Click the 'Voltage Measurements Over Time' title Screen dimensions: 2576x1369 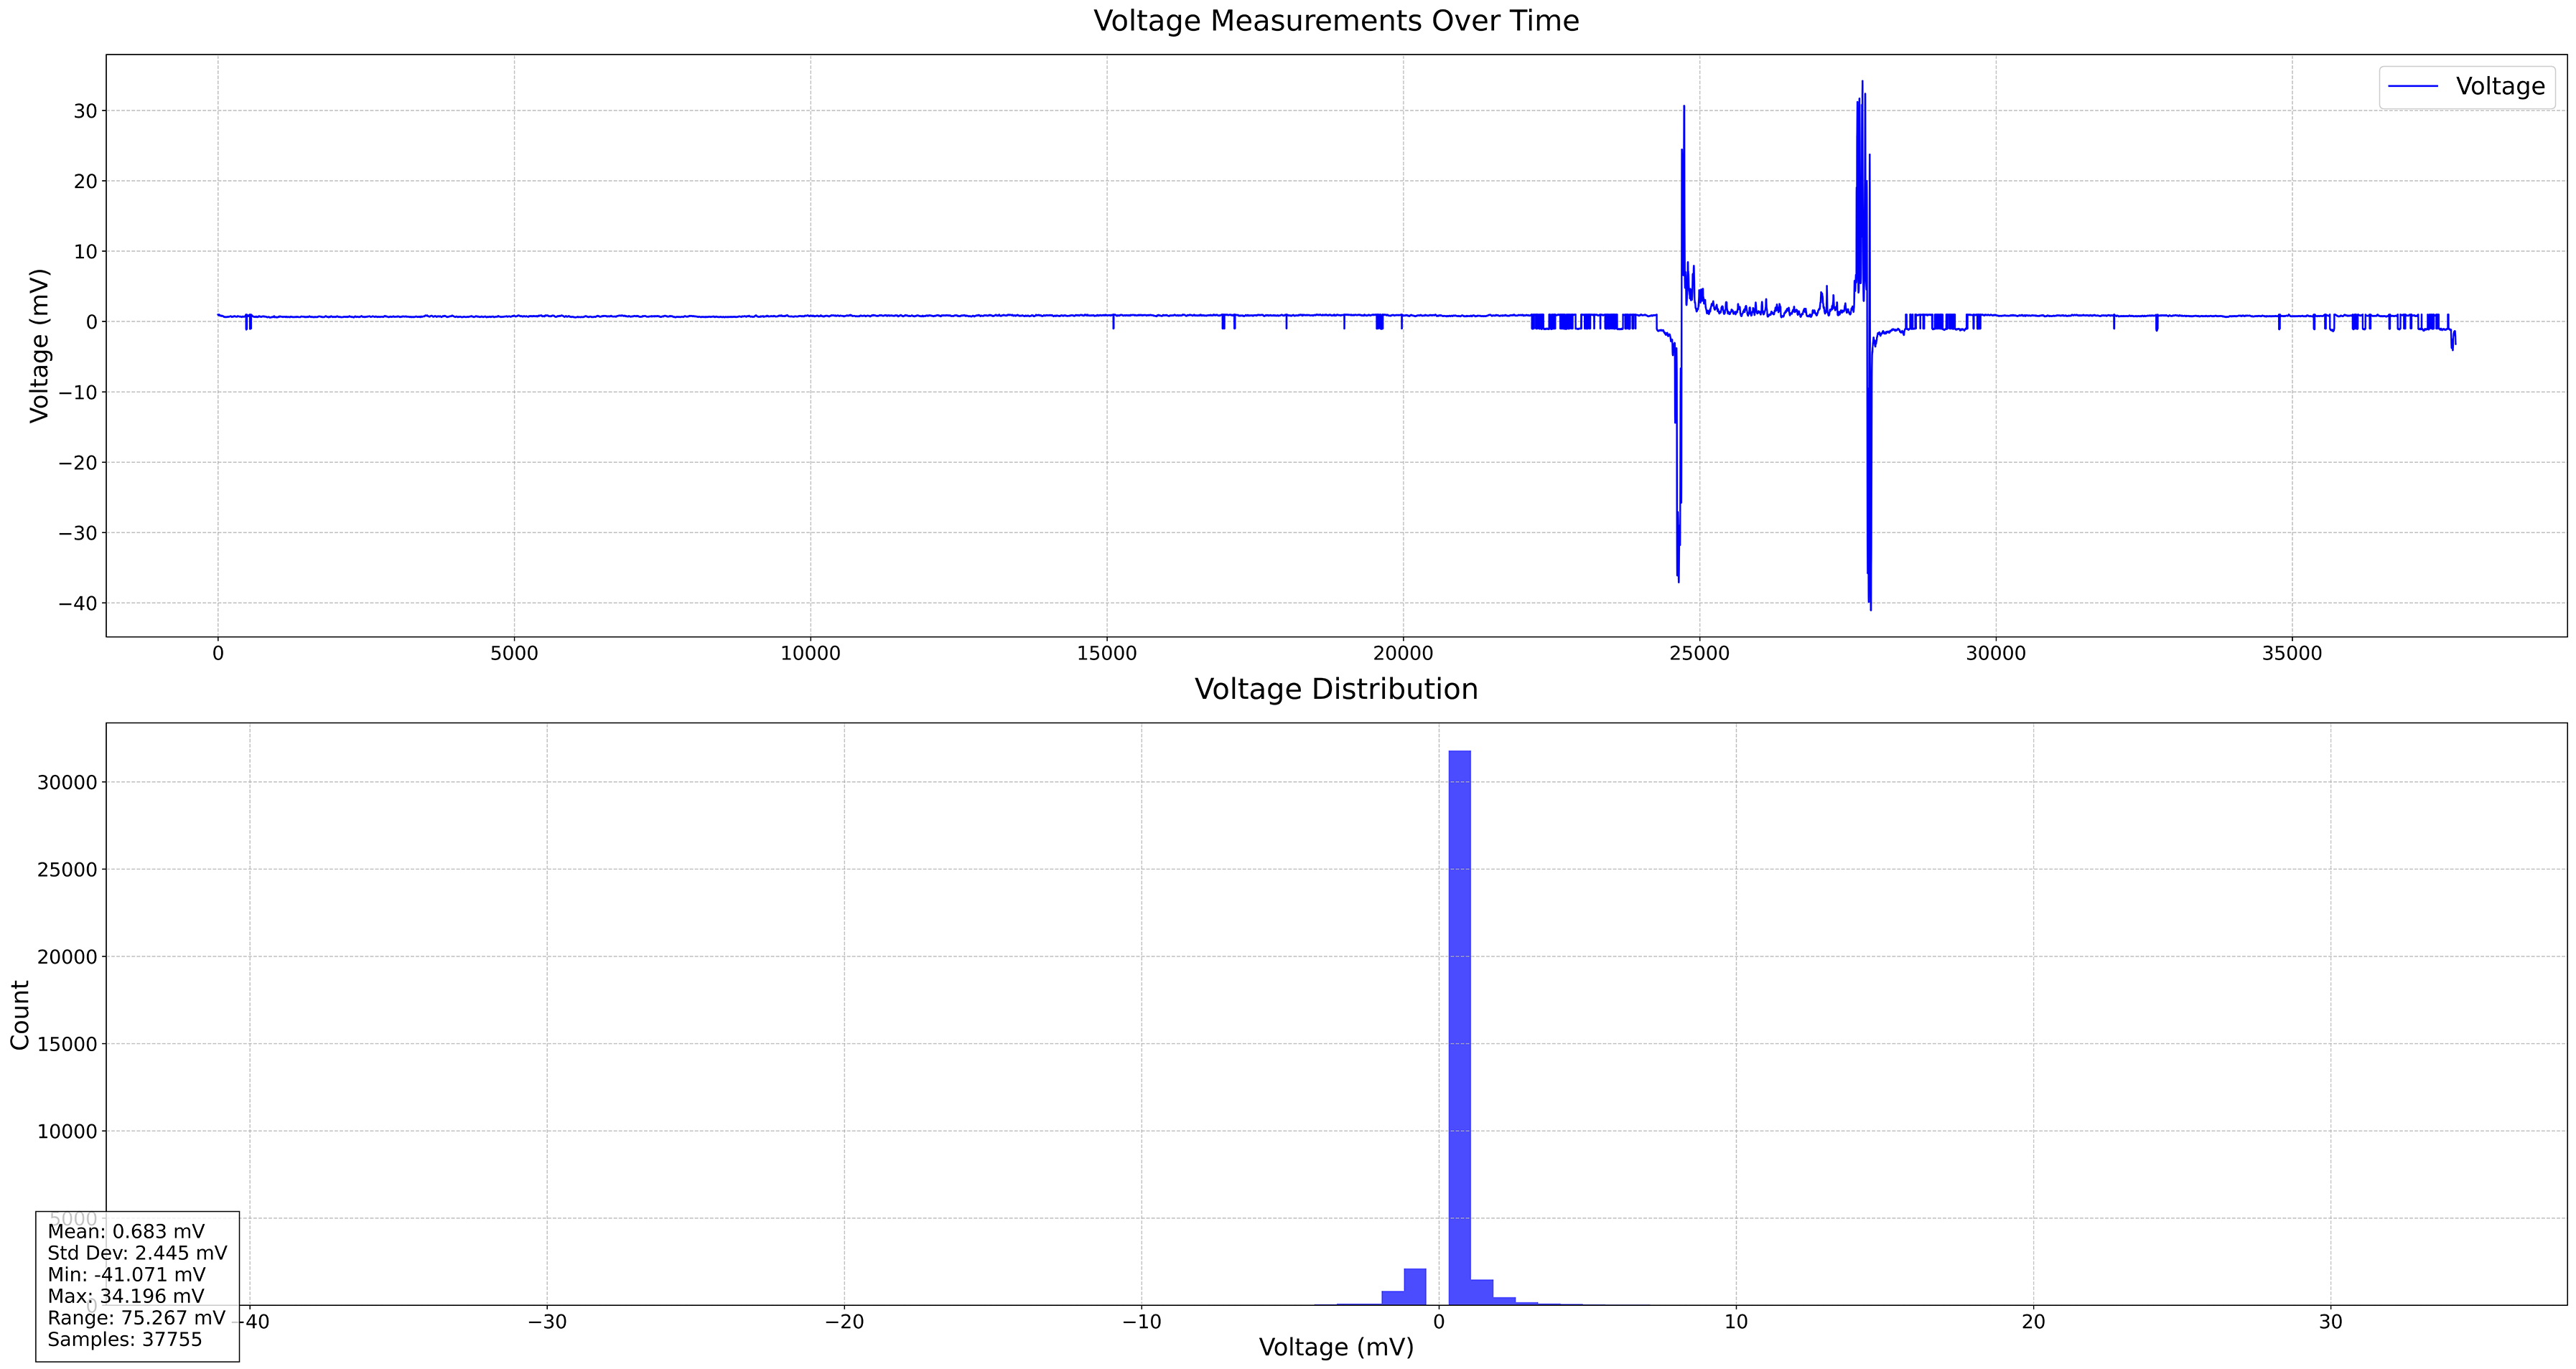[1336, 21]
